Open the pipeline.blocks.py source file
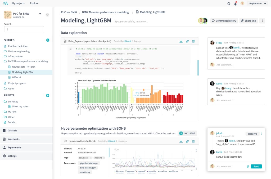 pyautogui.click(x=89, y=163)
